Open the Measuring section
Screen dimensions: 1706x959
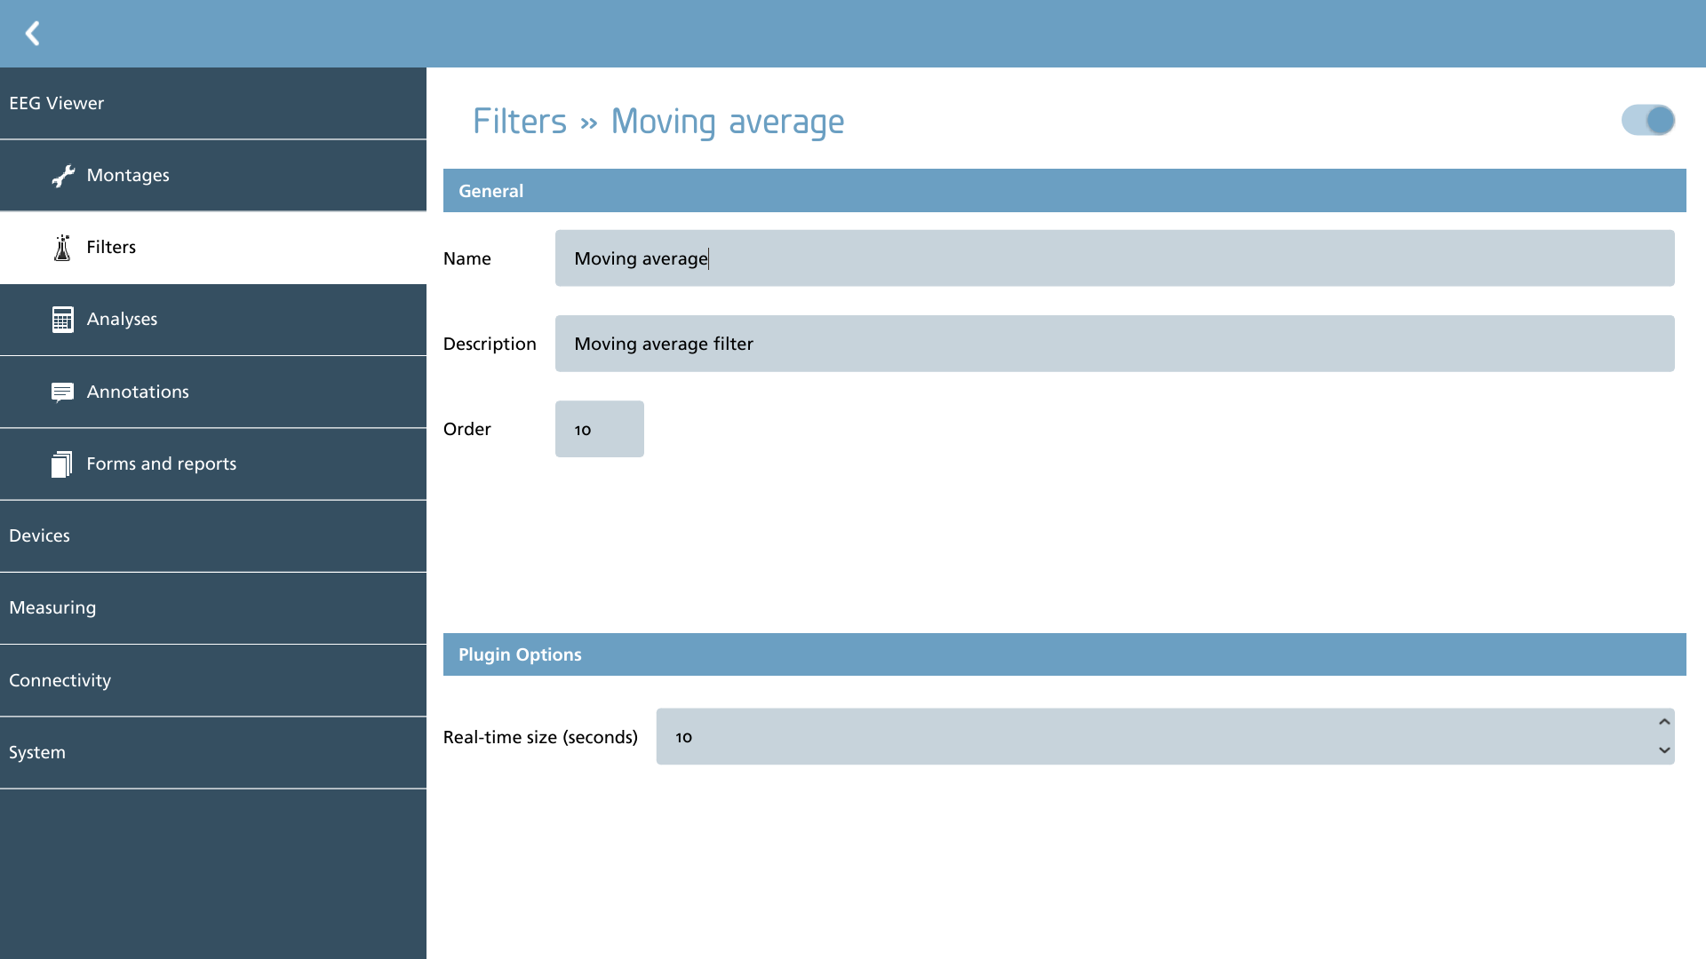click(213, 608)
